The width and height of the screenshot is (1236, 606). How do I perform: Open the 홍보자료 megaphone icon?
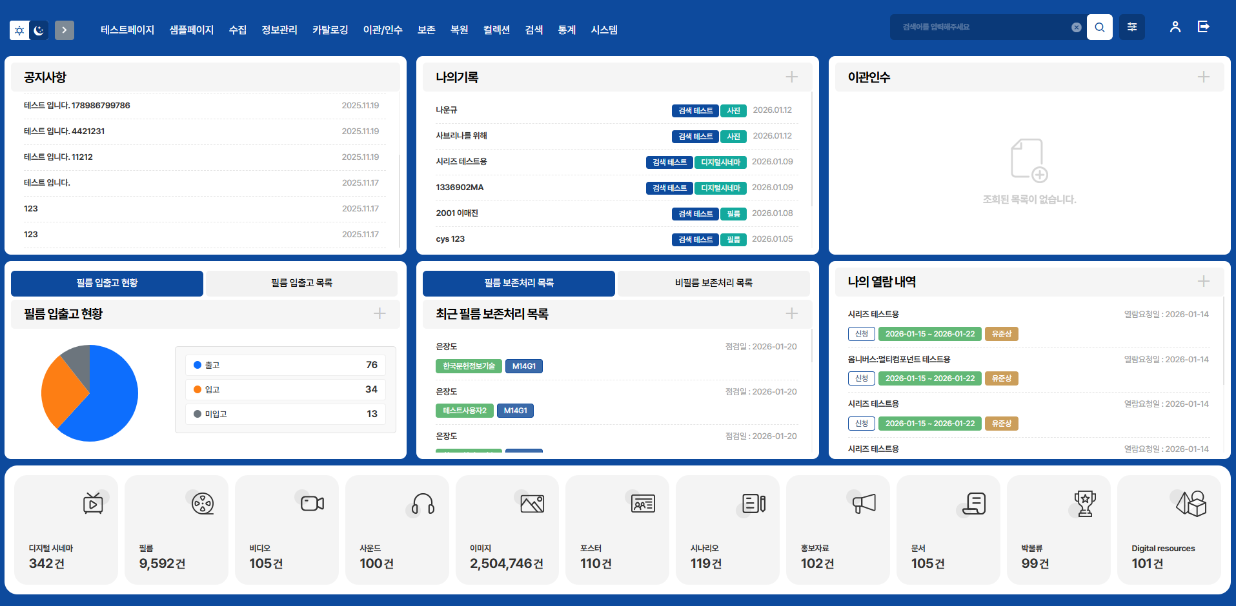coord(864,503)
